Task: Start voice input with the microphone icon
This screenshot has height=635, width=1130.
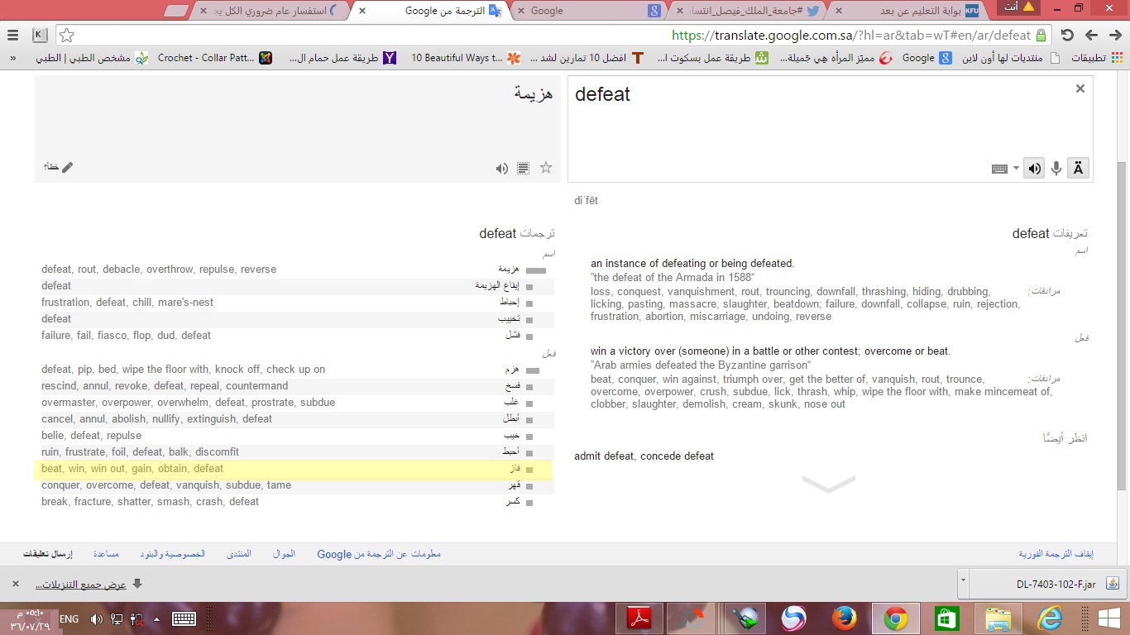Action: tap(1056, 169)
